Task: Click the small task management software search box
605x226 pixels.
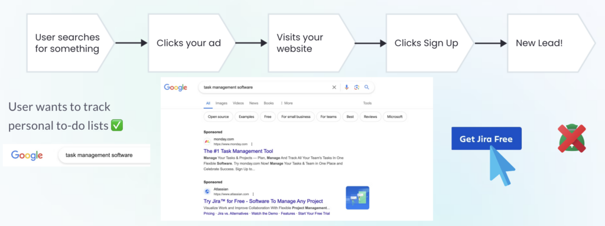Action: tap(104, 155)
